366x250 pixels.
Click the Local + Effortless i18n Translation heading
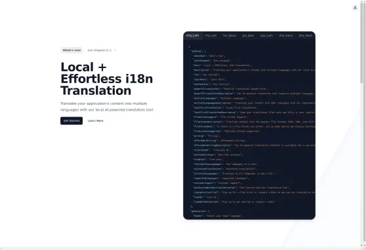click(x=107, y=79)
